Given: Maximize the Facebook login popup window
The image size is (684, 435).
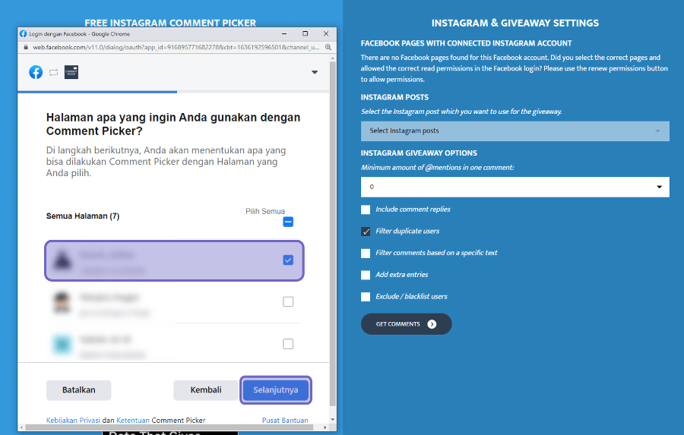Looking at the screenshot, I should tap(305, 33).
